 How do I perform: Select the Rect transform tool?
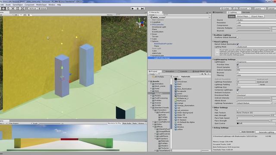[18, 9]
